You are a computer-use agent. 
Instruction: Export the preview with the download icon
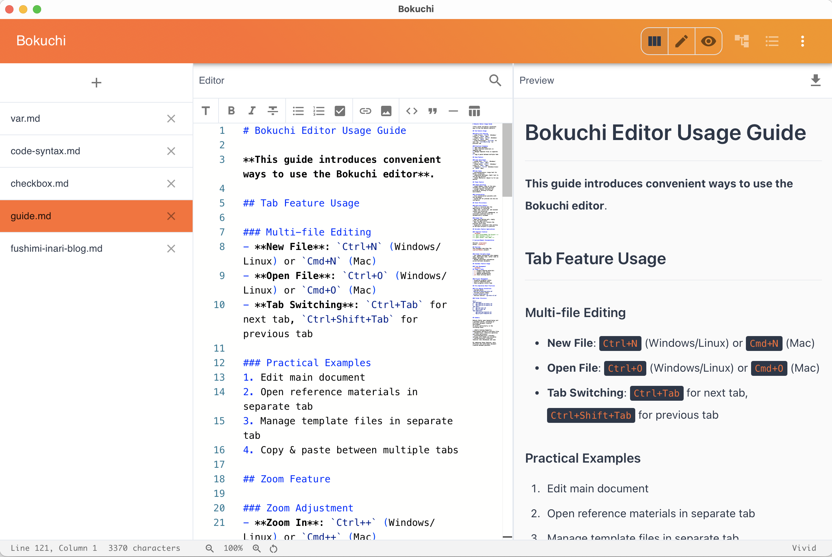coord(816,81)
